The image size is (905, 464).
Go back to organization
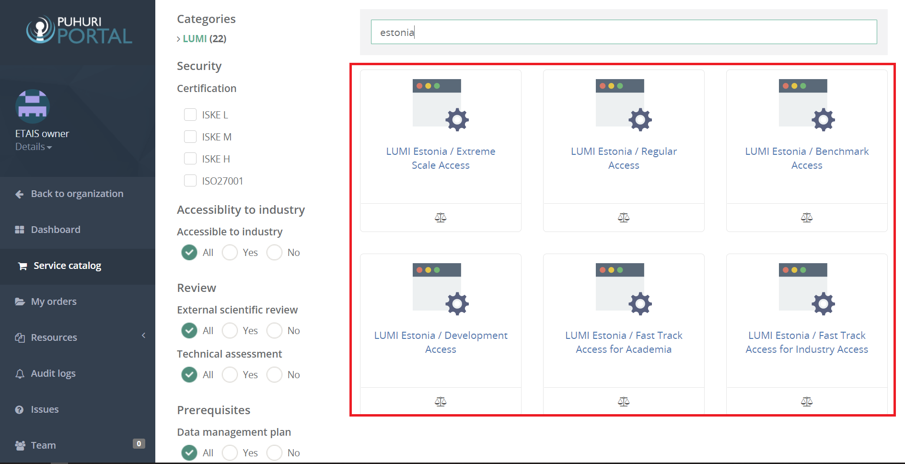[77, 194]
